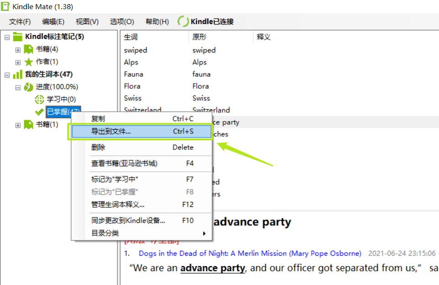This screenshot has height=285, width=439.
Task: Select the word row Alps
Action: point(280,63)
